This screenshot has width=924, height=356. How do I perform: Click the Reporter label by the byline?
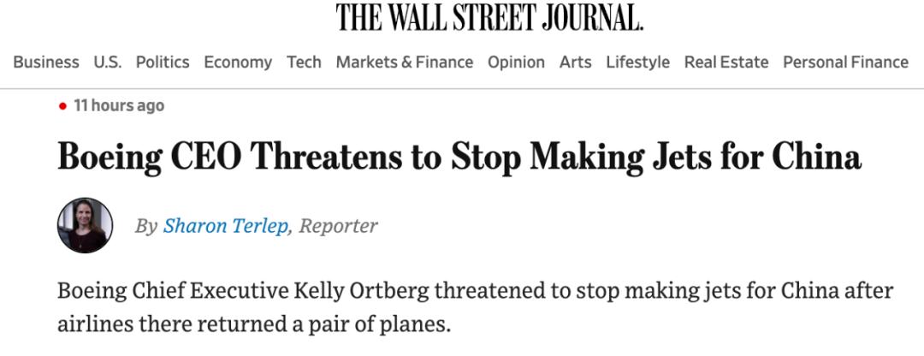(338, 226)
